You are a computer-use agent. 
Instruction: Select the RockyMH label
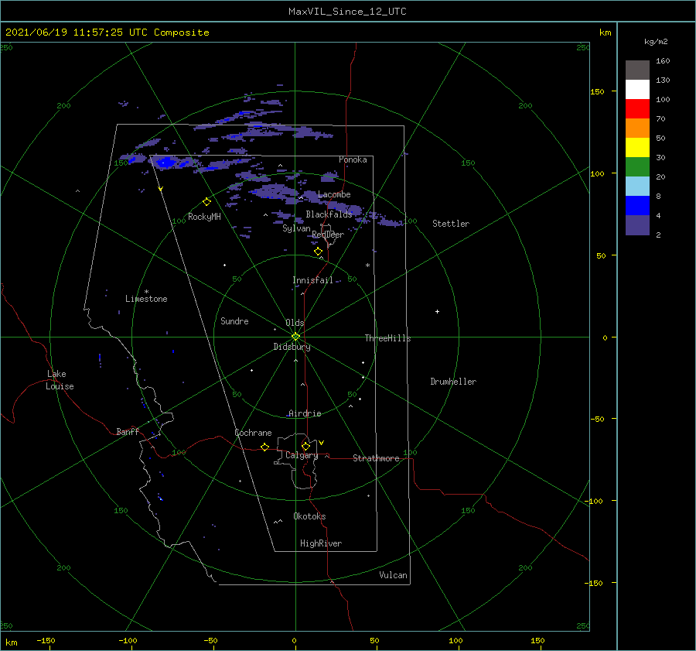pyautogui.click(x=204, y=217)
